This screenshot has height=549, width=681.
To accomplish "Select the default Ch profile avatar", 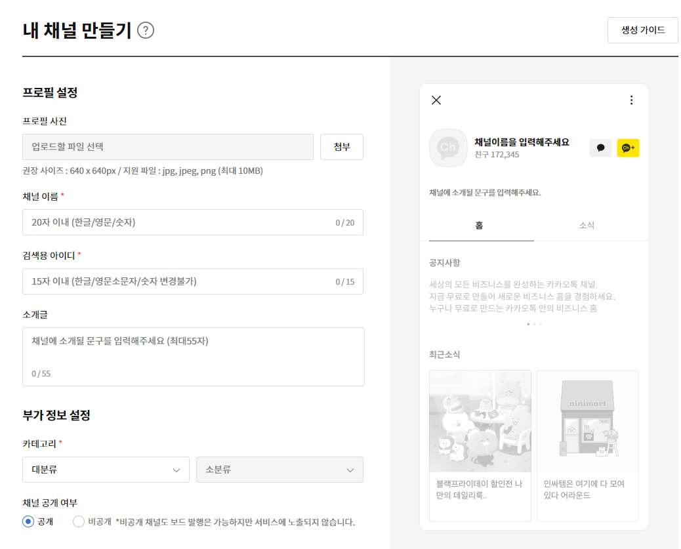I will coord(448,148).
